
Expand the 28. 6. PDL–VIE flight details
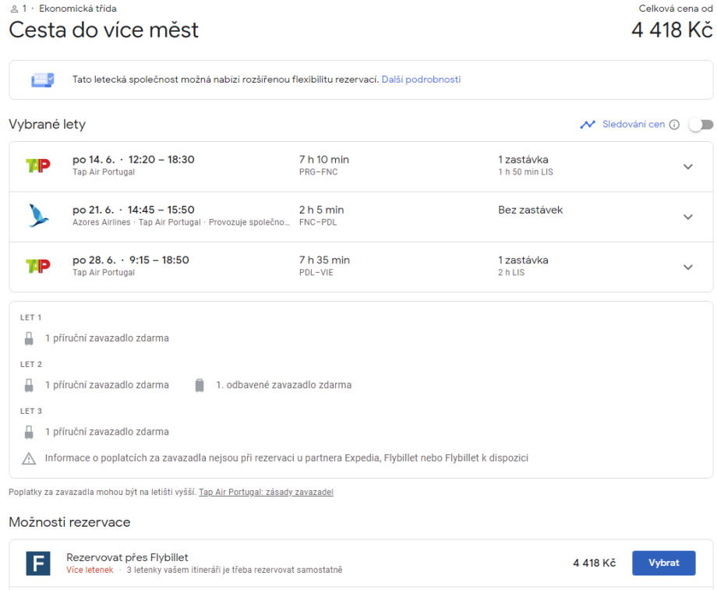(687, 267)
